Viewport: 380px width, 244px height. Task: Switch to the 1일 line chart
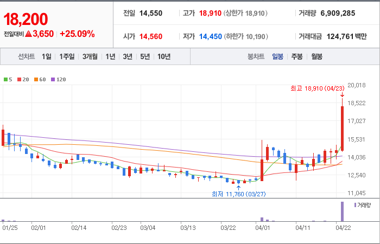click(47, 56)
